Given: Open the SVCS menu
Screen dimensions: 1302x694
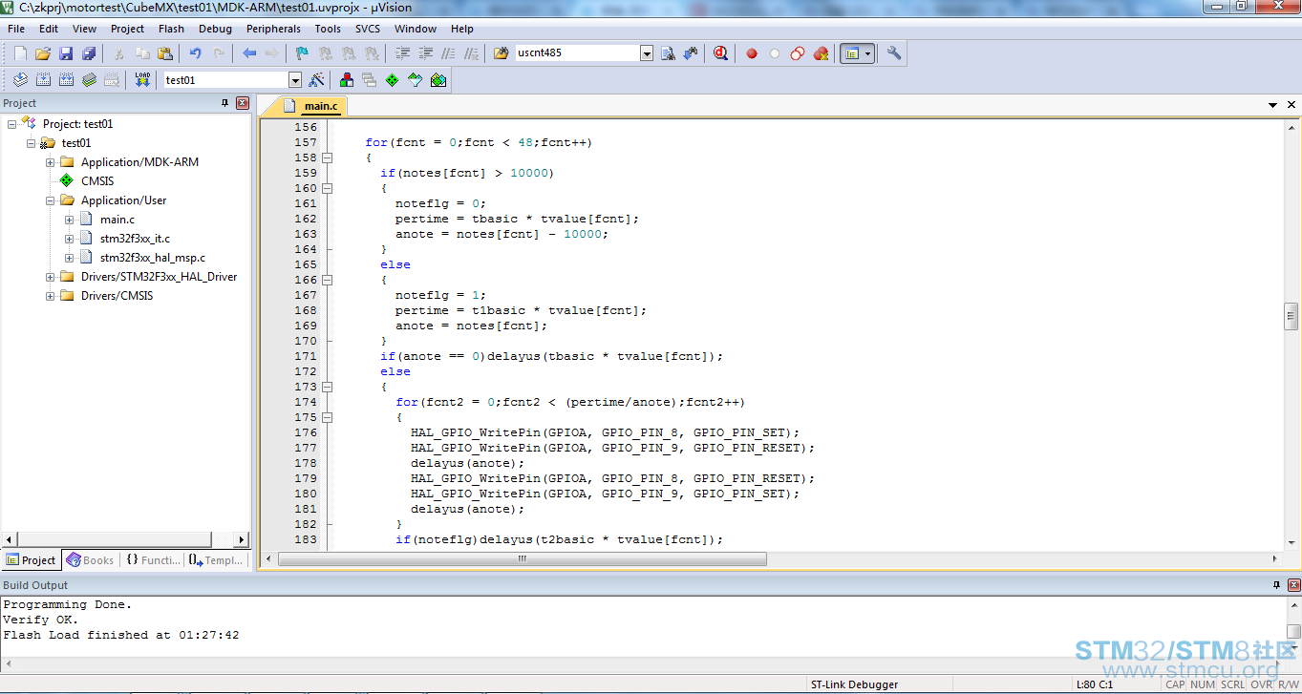Looking at the screenshot, I should click(x=368, y=29).
